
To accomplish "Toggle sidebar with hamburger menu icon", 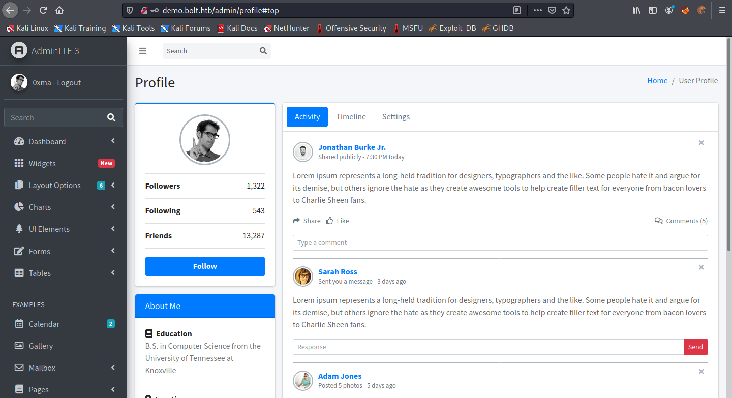I will tap(143, 51).
